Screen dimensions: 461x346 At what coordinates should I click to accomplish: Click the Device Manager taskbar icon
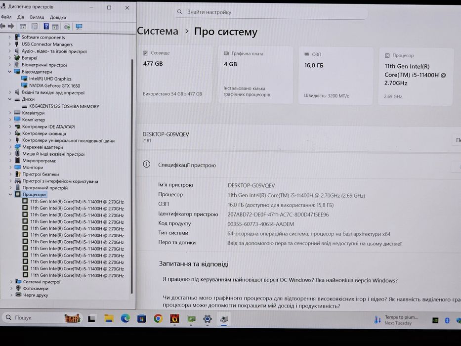pos(224,319)
